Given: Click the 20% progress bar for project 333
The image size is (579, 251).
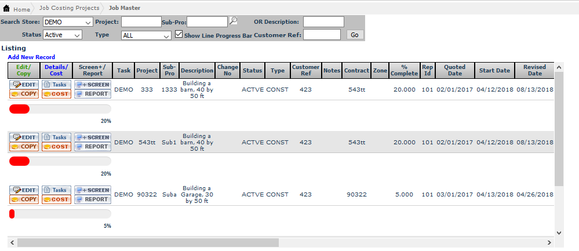Looking at the screenshot, I should coord(60,109).
